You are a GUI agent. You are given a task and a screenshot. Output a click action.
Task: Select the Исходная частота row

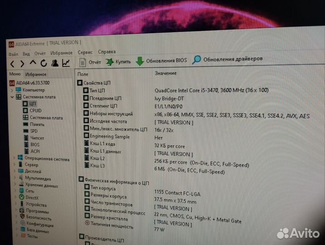point(105,121)
